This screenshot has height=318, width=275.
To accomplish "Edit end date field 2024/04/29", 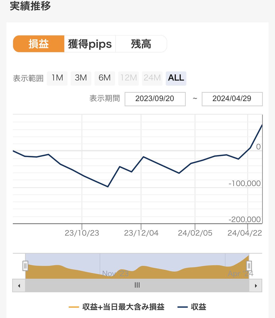I will click(232, 99).
